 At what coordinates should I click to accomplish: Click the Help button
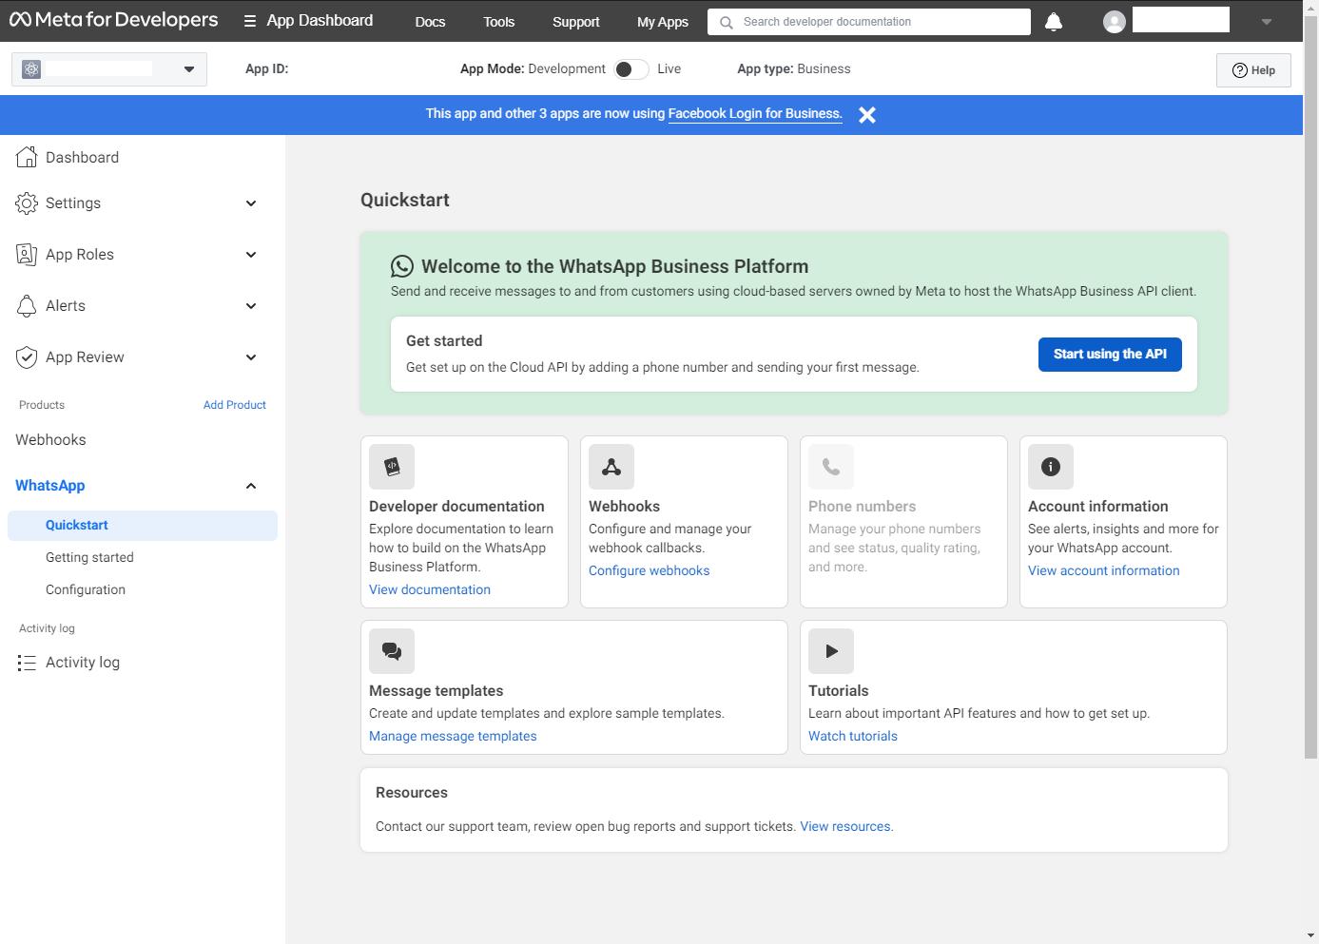pos(1253,70)
